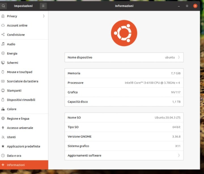Open Regione e lingua settings

[x=24, y=118]
